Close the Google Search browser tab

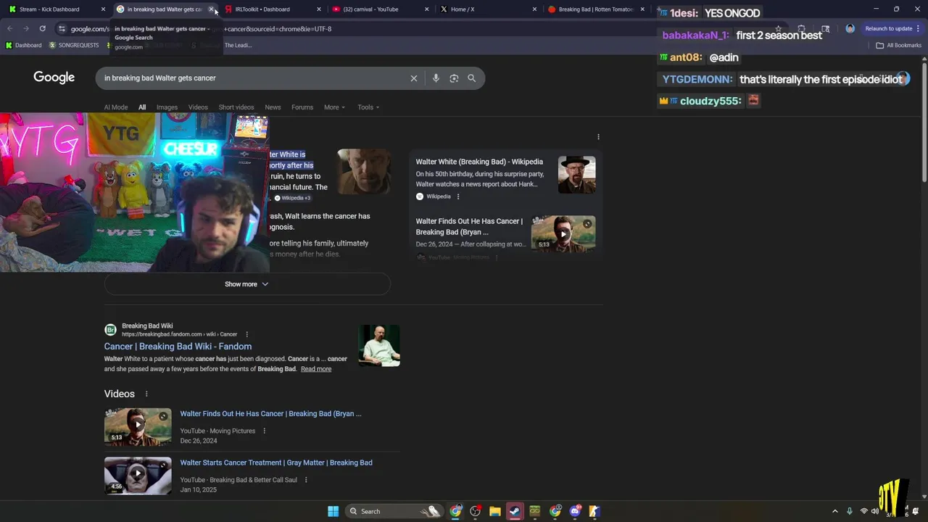(211, 9)
